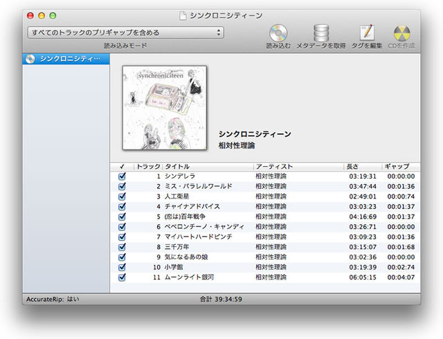Click the 読み込む CD rip icon

pos(278,33)
